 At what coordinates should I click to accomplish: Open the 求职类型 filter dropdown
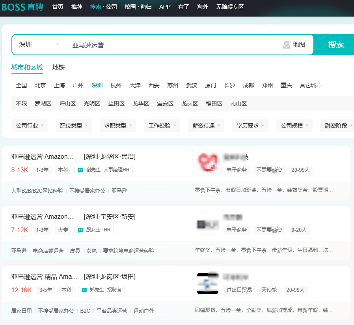[x=118, y=126]
